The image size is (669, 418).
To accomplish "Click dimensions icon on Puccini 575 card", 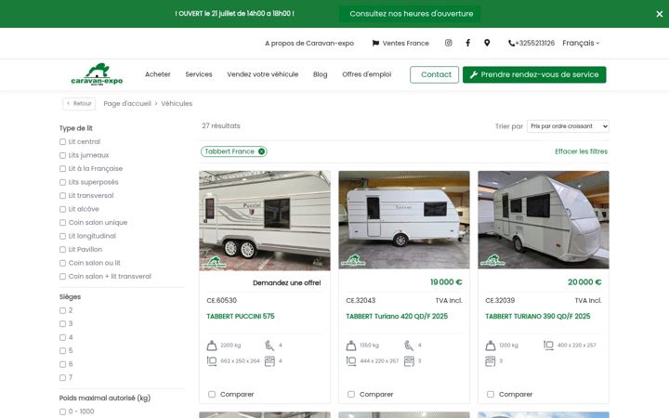I will (212, 361).
